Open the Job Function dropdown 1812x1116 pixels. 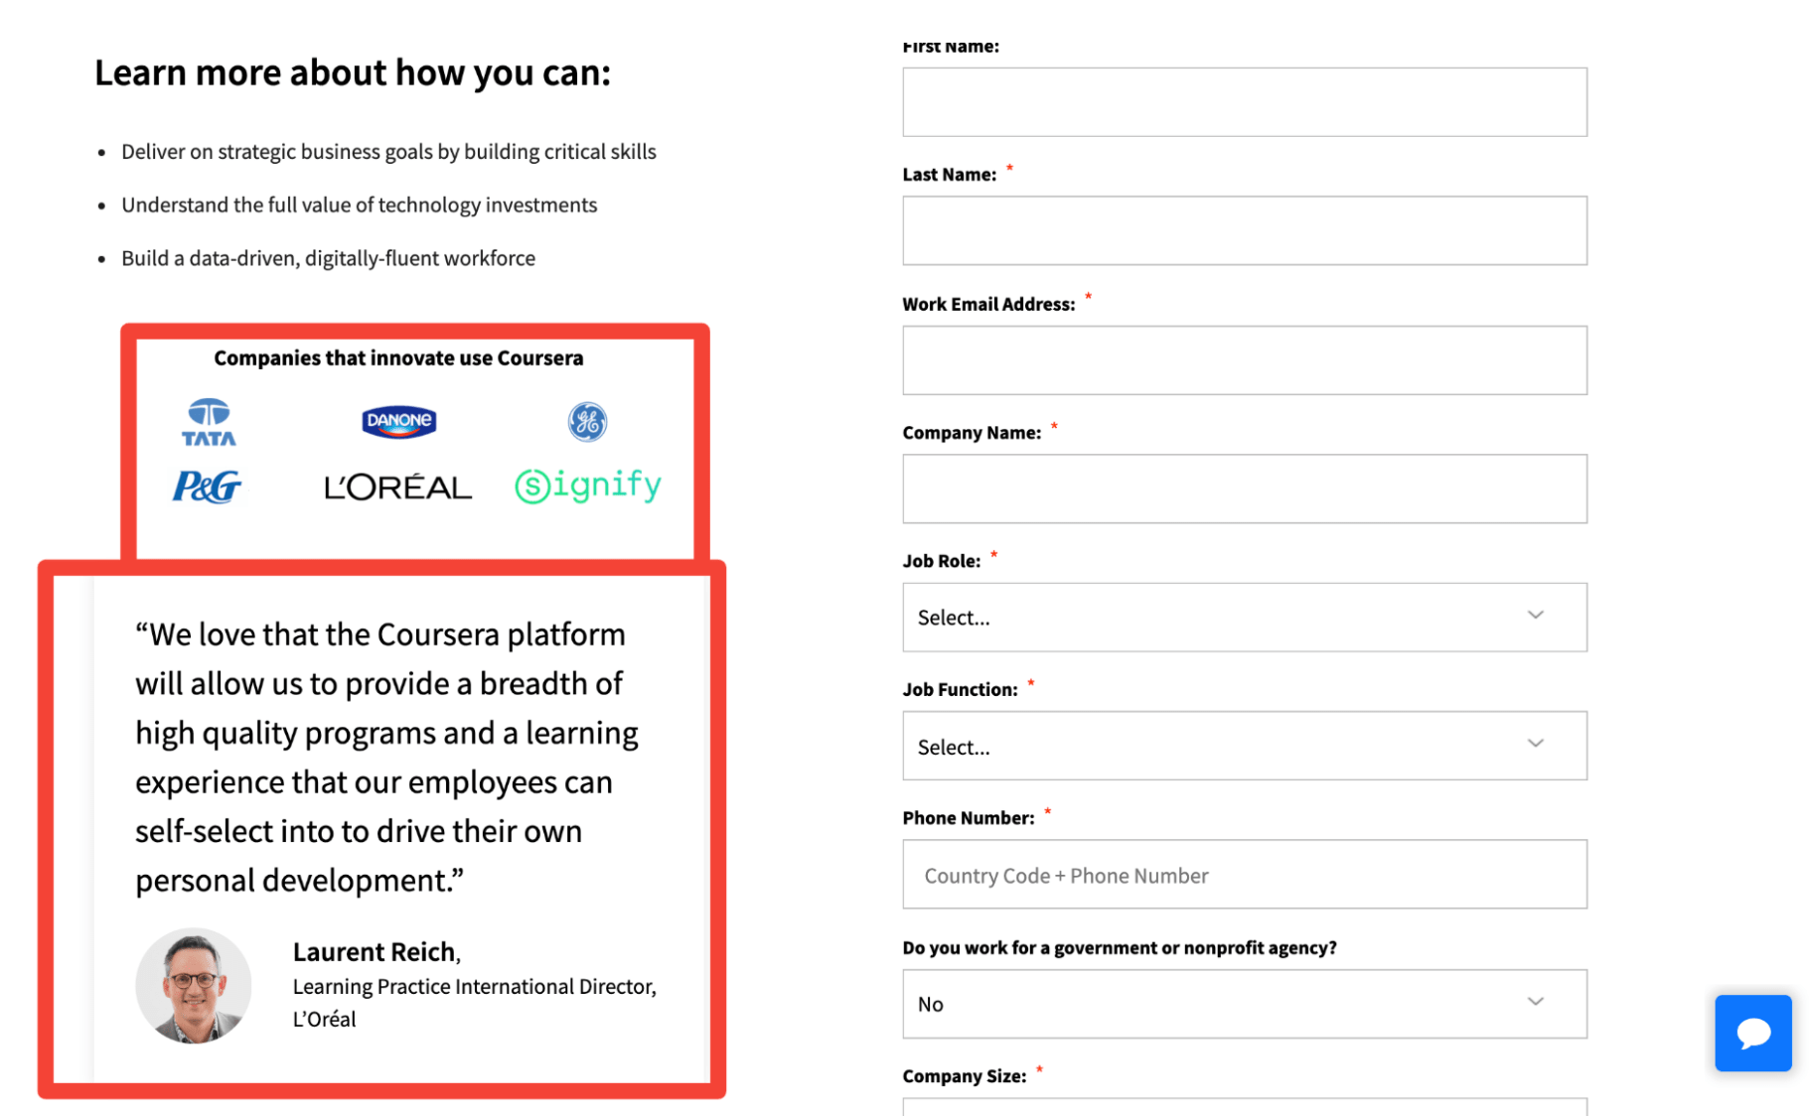coord(1244,746)
